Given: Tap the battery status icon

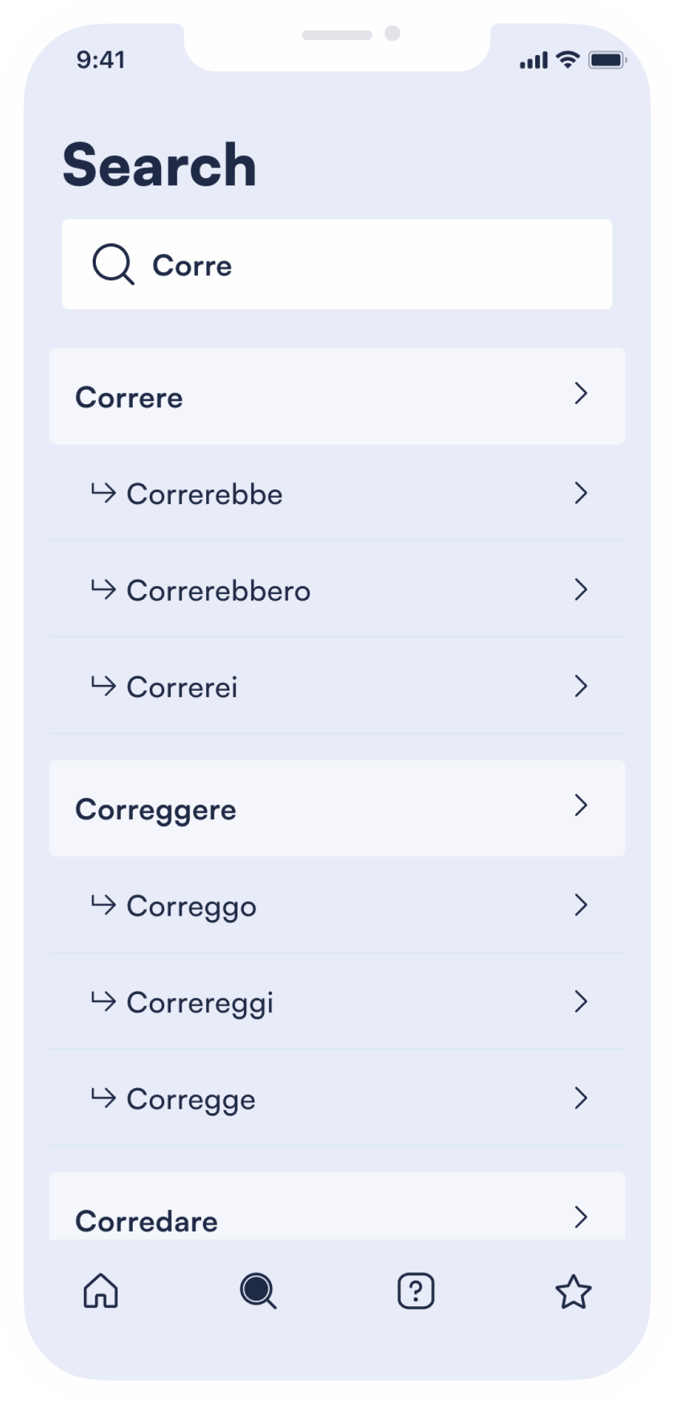Looking at the screenshot, I should click(607, 60).
